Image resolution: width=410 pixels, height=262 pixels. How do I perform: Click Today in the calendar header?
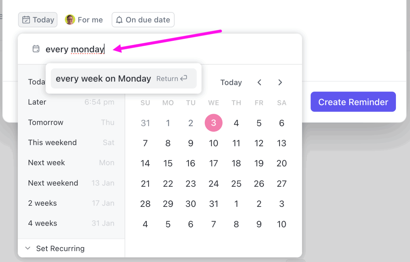pyautogui.click(x=231, y=82)
